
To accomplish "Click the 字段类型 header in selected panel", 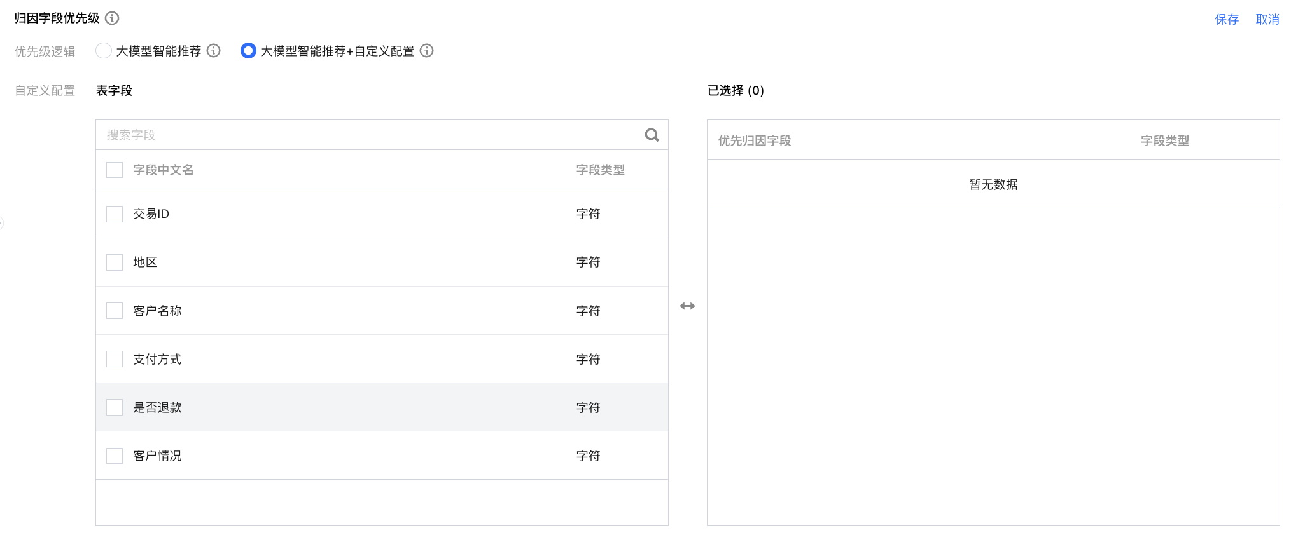I will click(x=1164, y=140).
